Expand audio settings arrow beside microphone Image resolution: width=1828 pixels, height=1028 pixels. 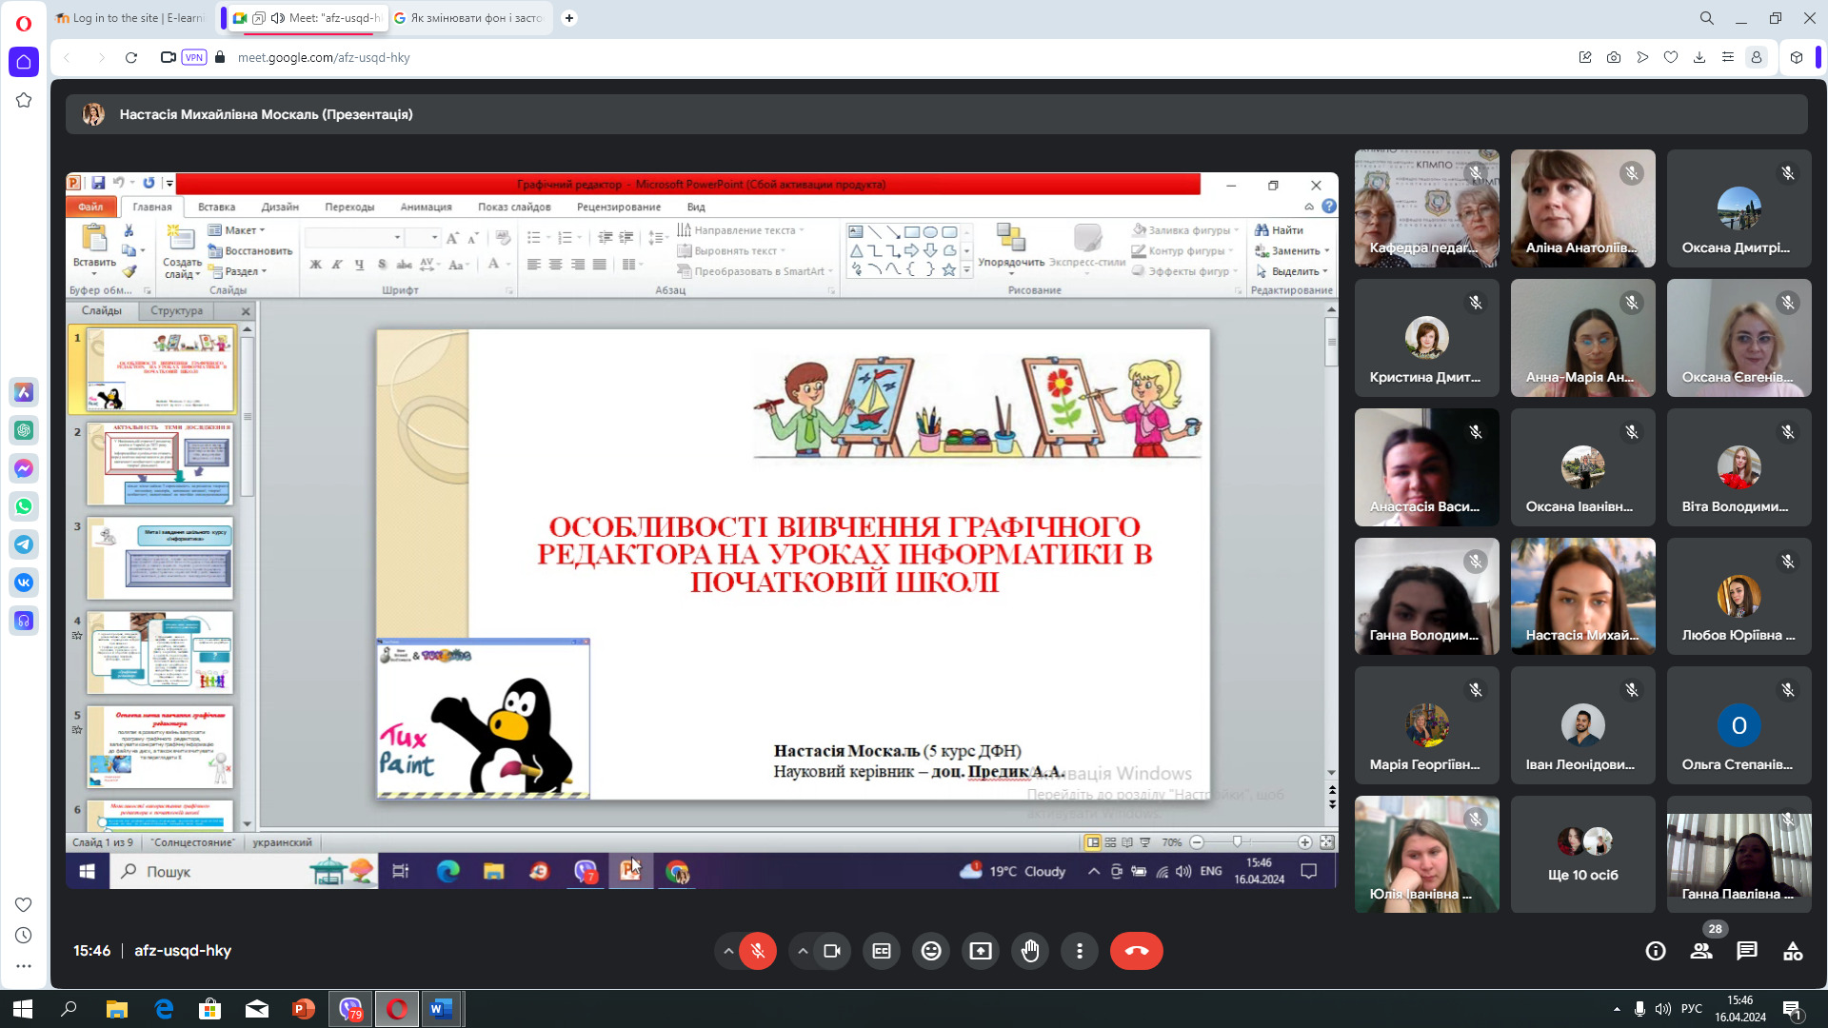click(728, 951)
